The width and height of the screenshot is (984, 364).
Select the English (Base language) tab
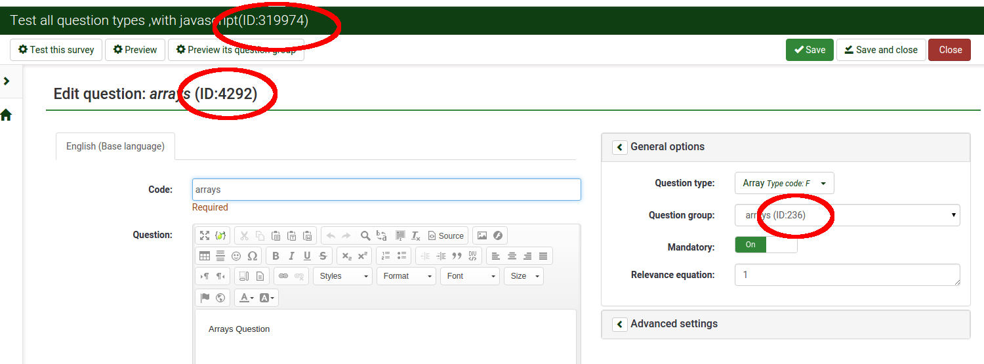115,146
